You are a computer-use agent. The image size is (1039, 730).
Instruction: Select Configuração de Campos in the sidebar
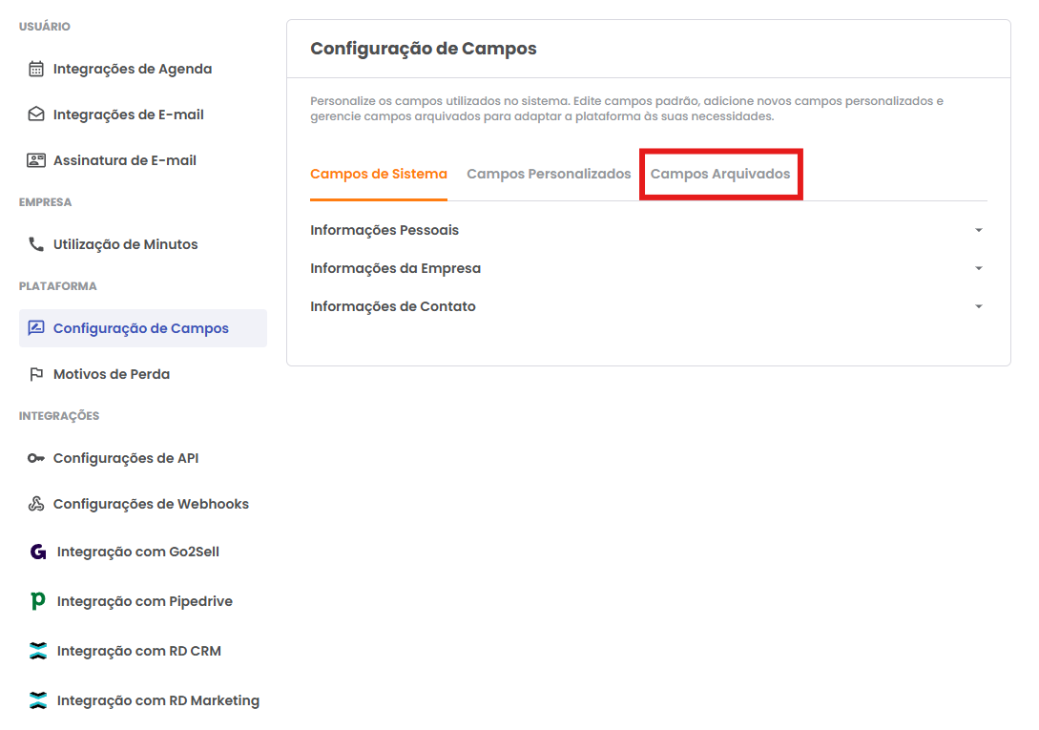pyautogui.click(x=141, y=328)
